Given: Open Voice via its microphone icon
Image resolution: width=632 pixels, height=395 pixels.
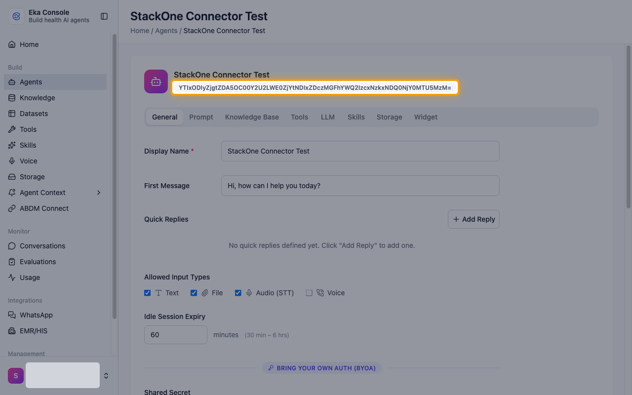Looking at the screenshot, I should click(x=12, y=161).
